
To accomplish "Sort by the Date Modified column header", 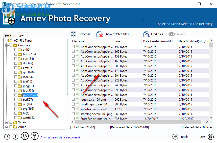I will point(194,41).
